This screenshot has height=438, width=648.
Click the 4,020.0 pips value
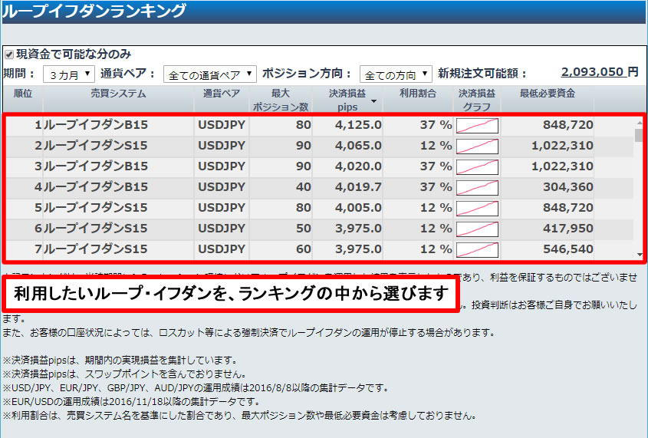click(x=358, y=166)
